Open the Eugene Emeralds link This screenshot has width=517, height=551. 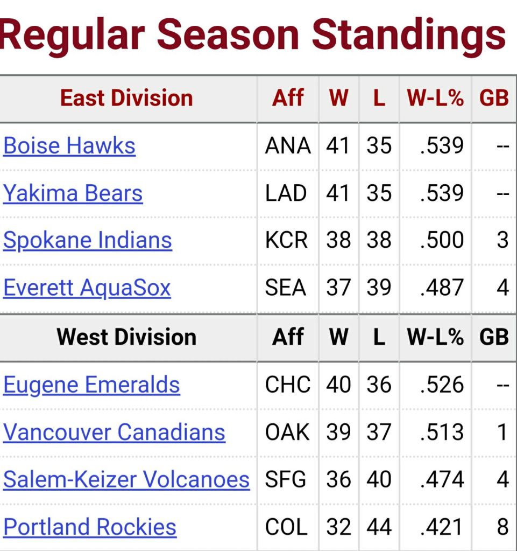pos(91,385)
